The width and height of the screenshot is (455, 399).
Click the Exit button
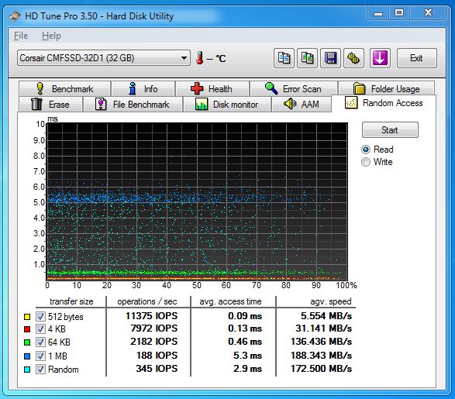(x=416, y=58)
